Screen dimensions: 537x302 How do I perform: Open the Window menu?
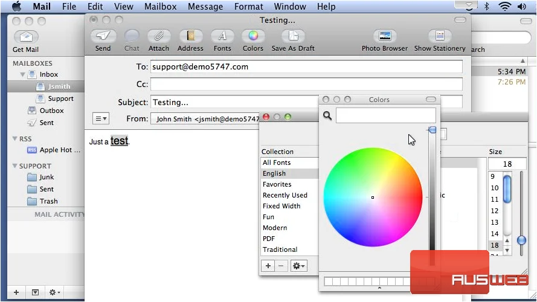click(x=290, y=7)
